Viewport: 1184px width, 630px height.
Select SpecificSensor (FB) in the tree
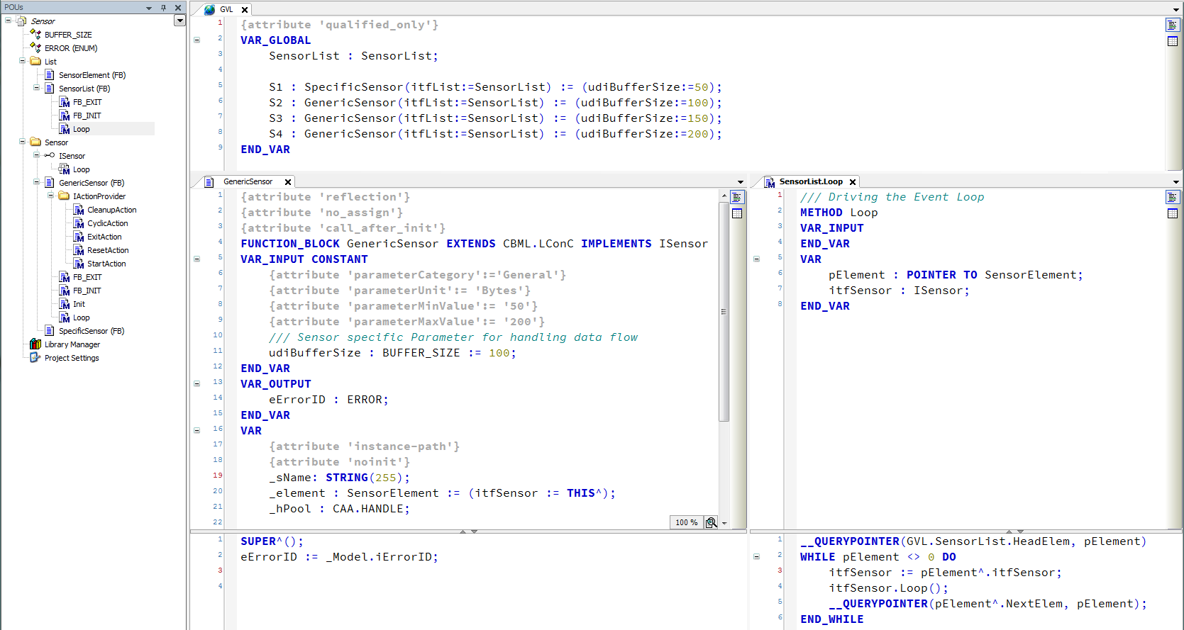click(x=91, y=331)
